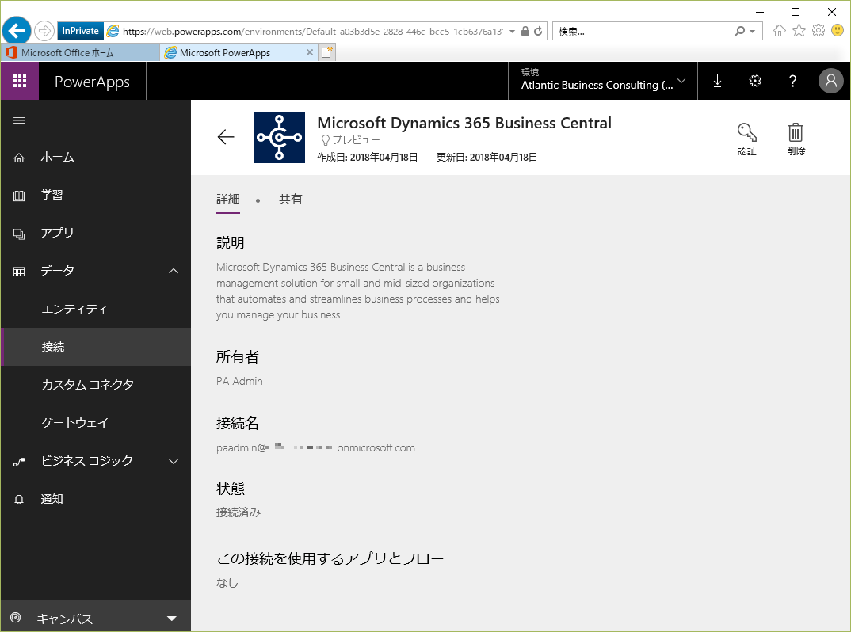This screenshot has height=632, width=851.
Task: Click the Canvas (キャンバス) gauge icon
Action: [x=16, y=618]
